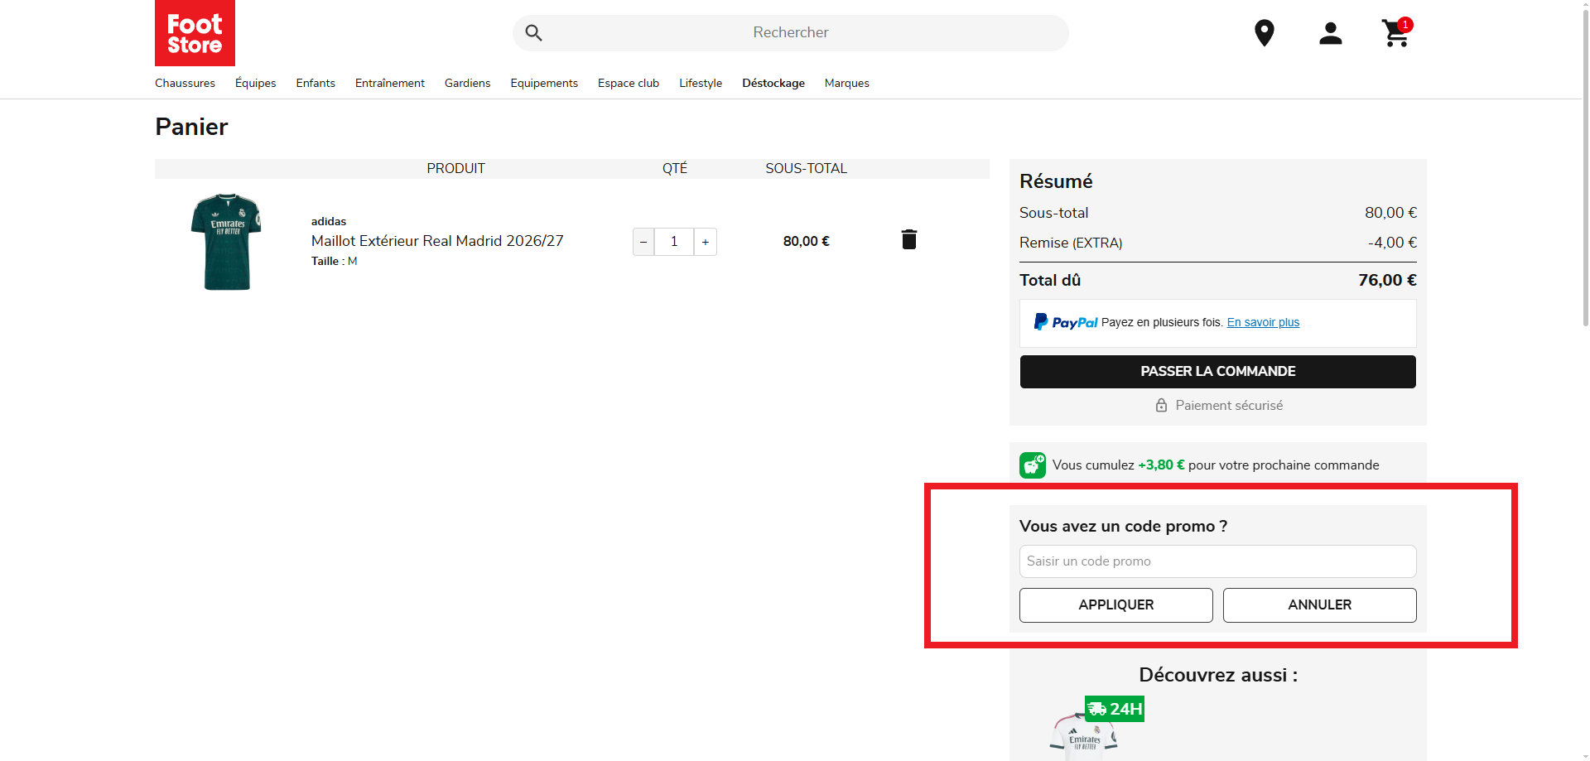The image size is (1590, 761).
Task: Click the Paiement sécurisé text
Action: tap(1229, 405)
